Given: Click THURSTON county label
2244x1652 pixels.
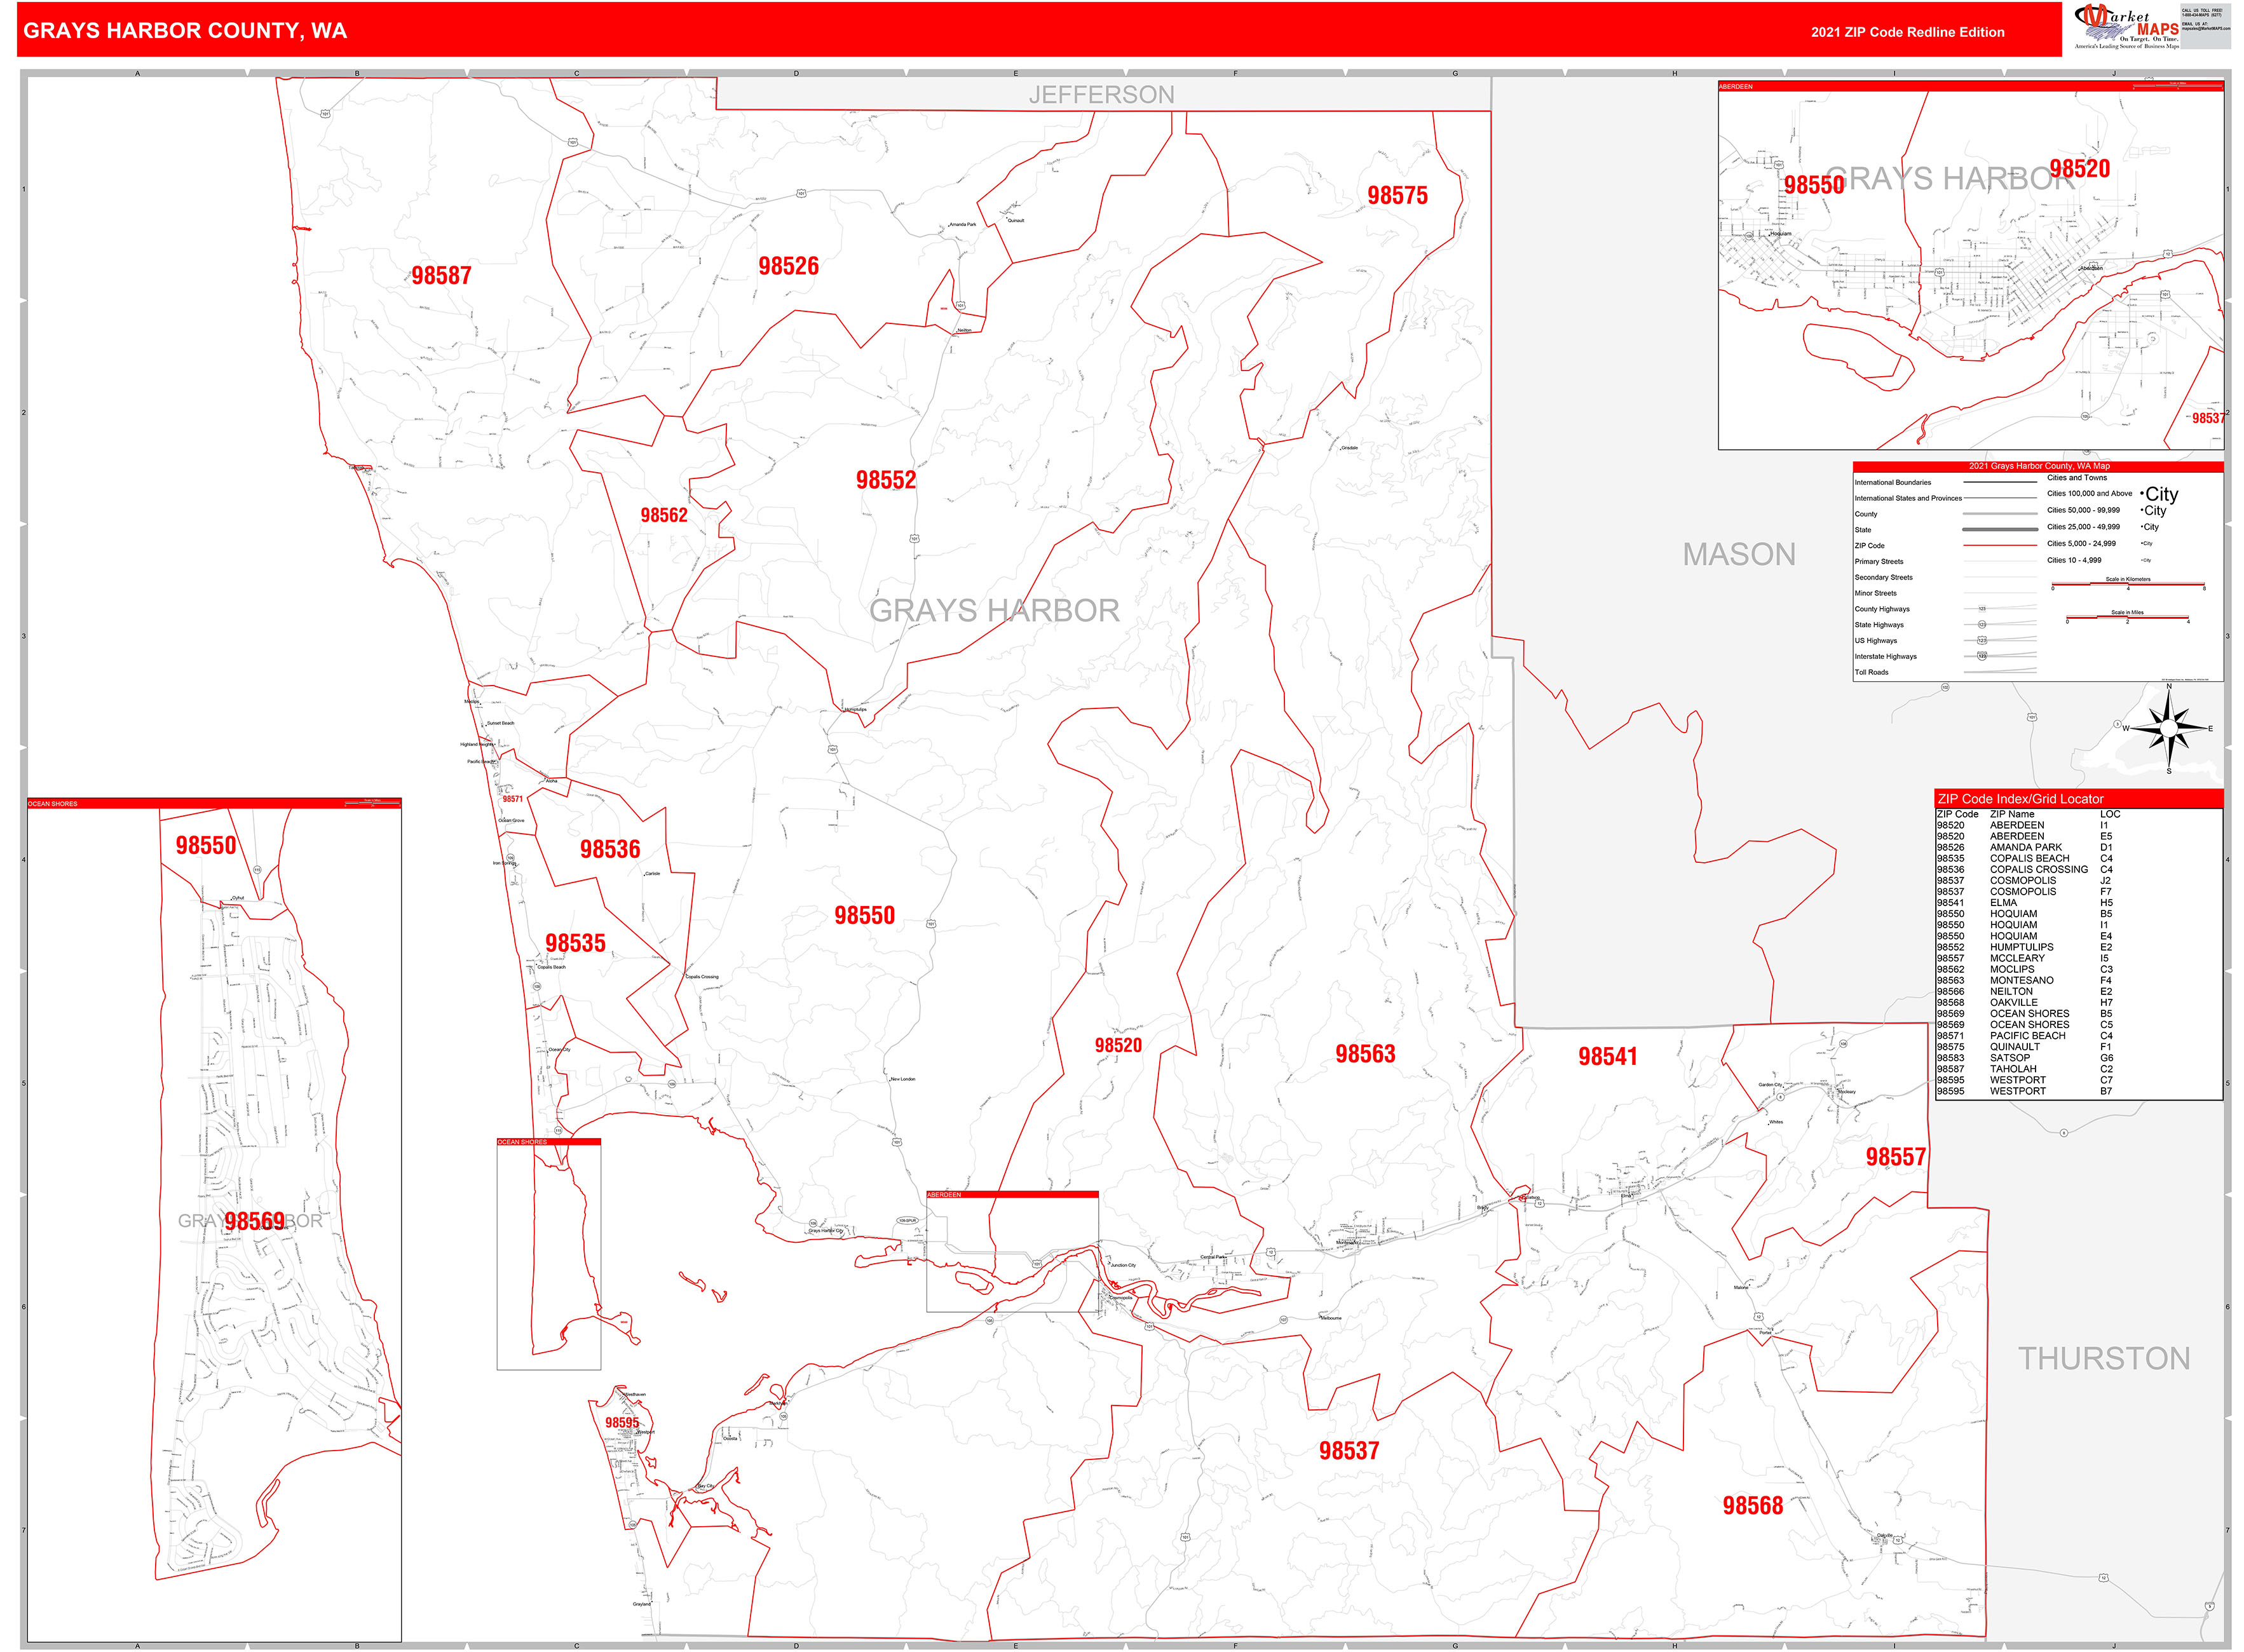Looking at the screenshot, I should click(2104, 1358).
